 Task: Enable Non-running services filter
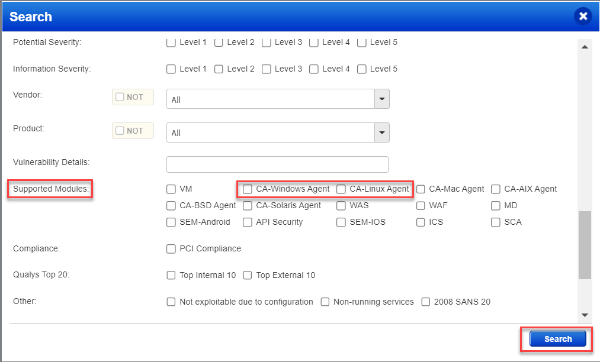(x=325, y=302)
